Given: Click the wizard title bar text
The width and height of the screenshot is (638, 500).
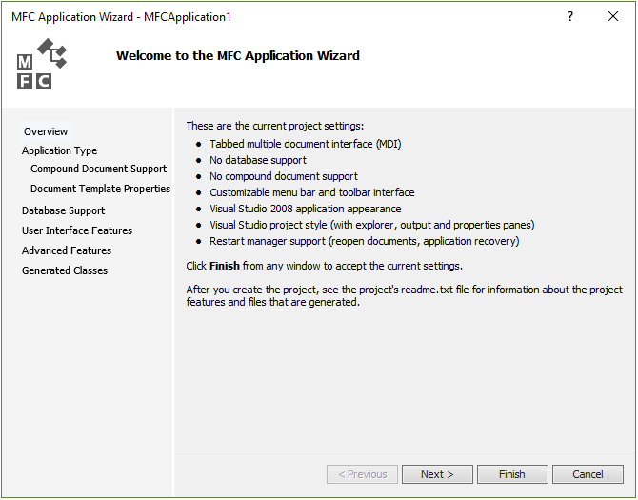Looking at the screenshot, I should pos(121,17).
